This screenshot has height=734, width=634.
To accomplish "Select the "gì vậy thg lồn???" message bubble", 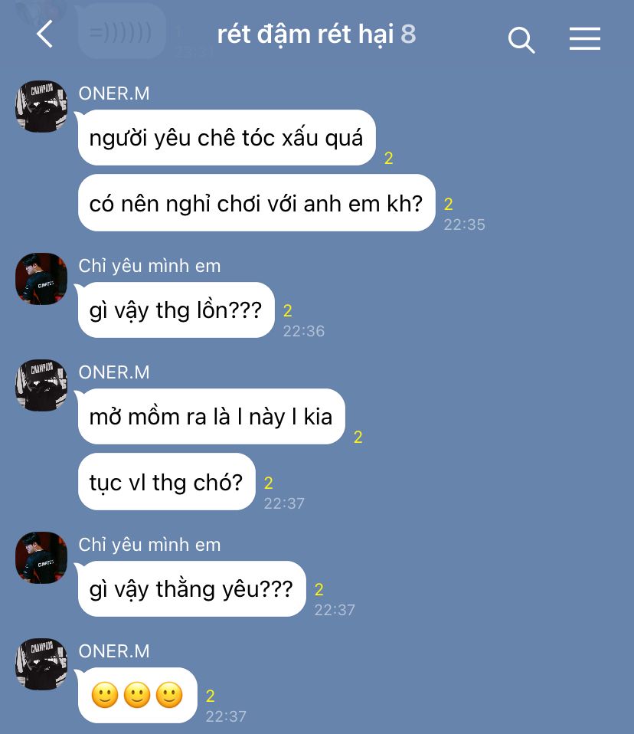I will [176, 310].
